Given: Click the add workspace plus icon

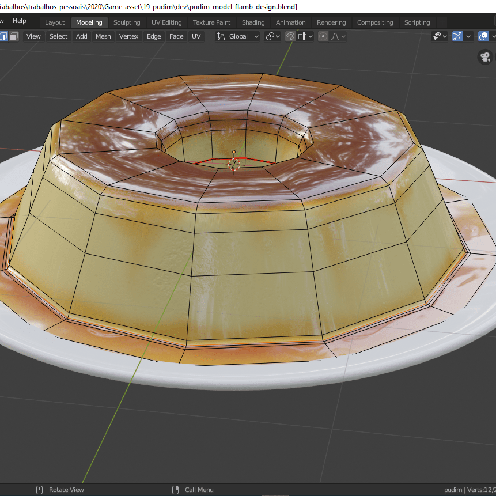Looking at the screenshot, I should click(442, 22).
